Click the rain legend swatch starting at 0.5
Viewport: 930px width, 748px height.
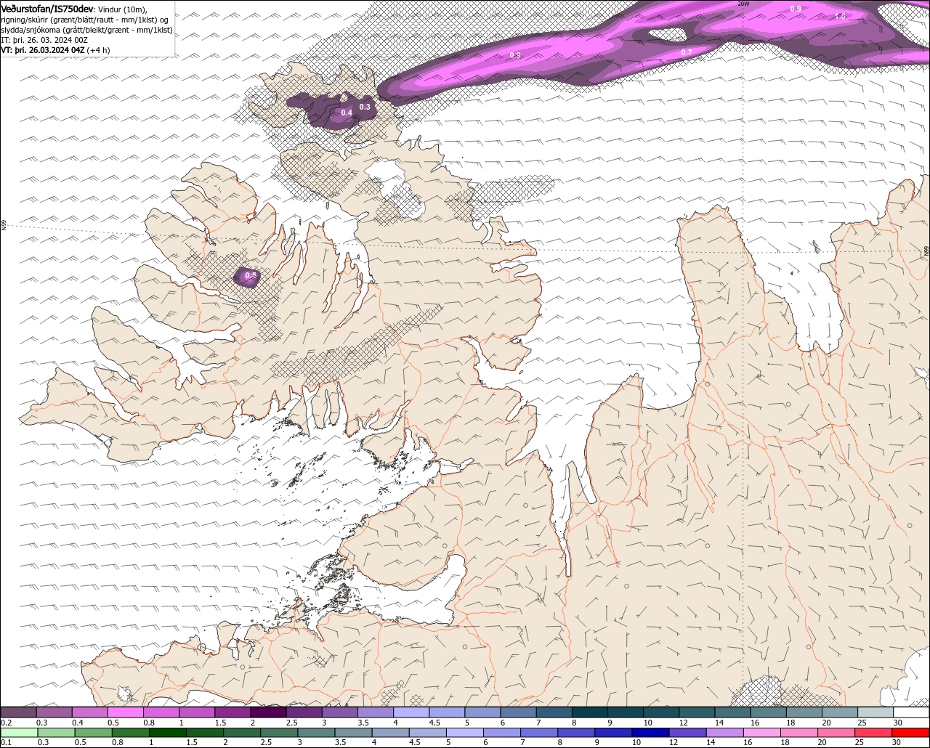tap(93, 733)
